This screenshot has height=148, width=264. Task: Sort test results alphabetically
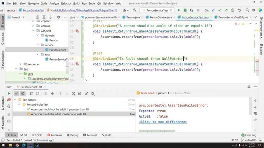coord(31,93)
